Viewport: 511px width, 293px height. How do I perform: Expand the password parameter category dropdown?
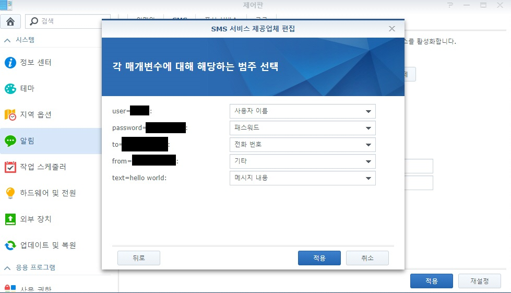point(302,128)
